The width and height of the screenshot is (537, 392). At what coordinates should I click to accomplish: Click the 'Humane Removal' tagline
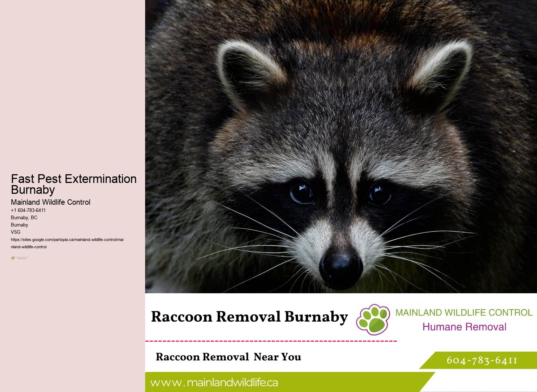pos(464,327)
